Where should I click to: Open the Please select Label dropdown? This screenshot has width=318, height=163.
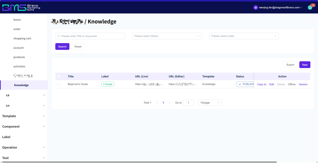click(244, 36)
